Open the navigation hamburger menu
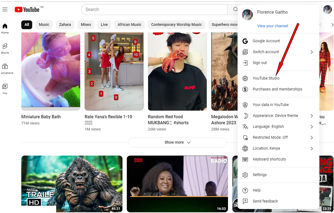This screenshot has height=213, width=334. (x=5, y=9)
